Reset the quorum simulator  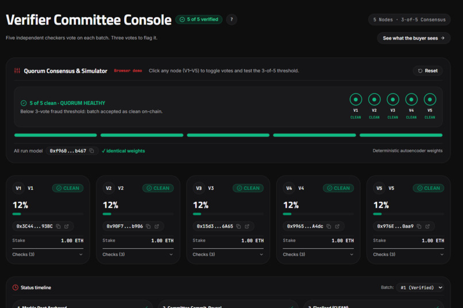point(428,71)
